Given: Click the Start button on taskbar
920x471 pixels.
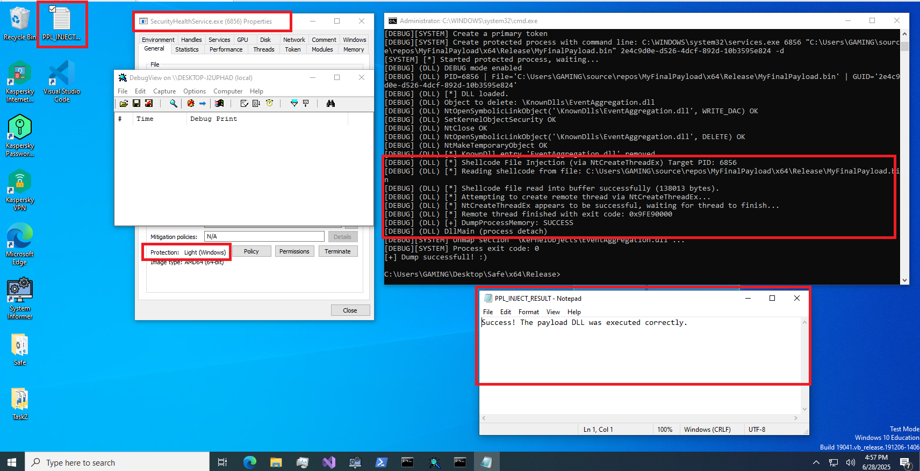Looking at the screenshot, I should click(12, 462).
